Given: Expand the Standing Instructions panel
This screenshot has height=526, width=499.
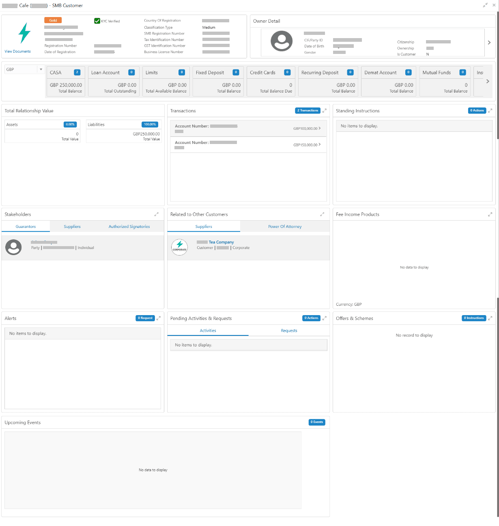Looking at the screenshot, I should (490, 110).
